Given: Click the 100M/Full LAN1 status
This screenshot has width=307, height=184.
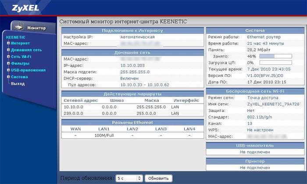Looking at the screenshot, I should coord(104,135).
